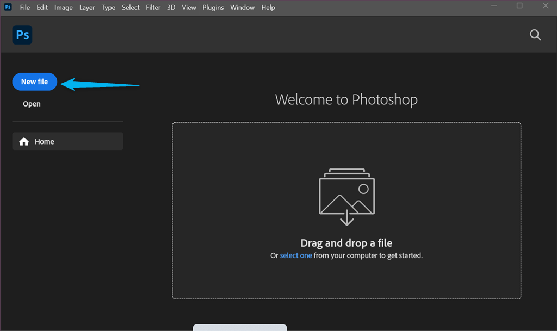Image resolution: width=557 pixels, height=331 pixels.
Task: Click the image drop illustration icon
Action: coord(346,197)
